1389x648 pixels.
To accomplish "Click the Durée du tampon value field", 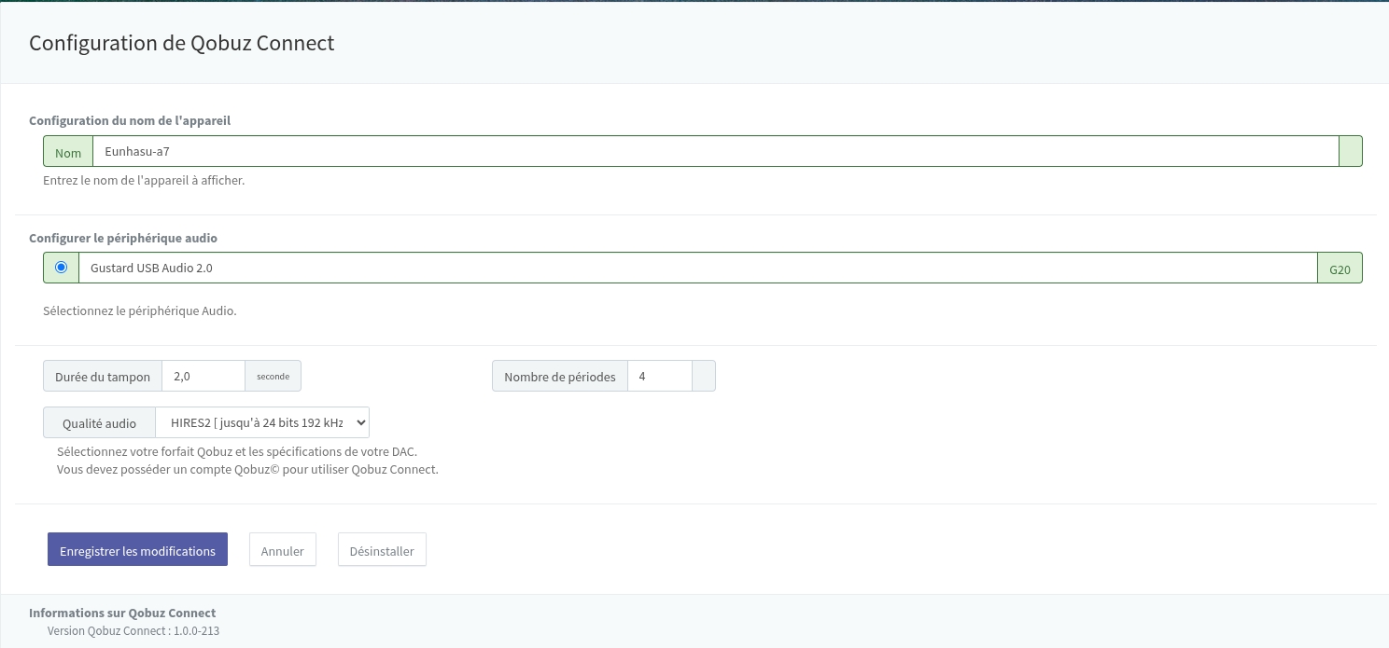I will click(x=203, y=377).
